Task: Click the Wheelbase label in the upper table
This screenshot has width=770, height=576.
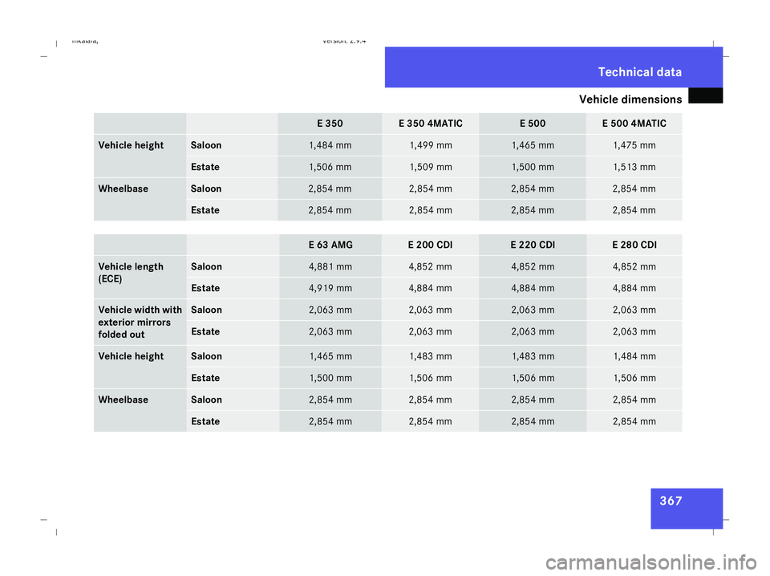Action: 123,189
